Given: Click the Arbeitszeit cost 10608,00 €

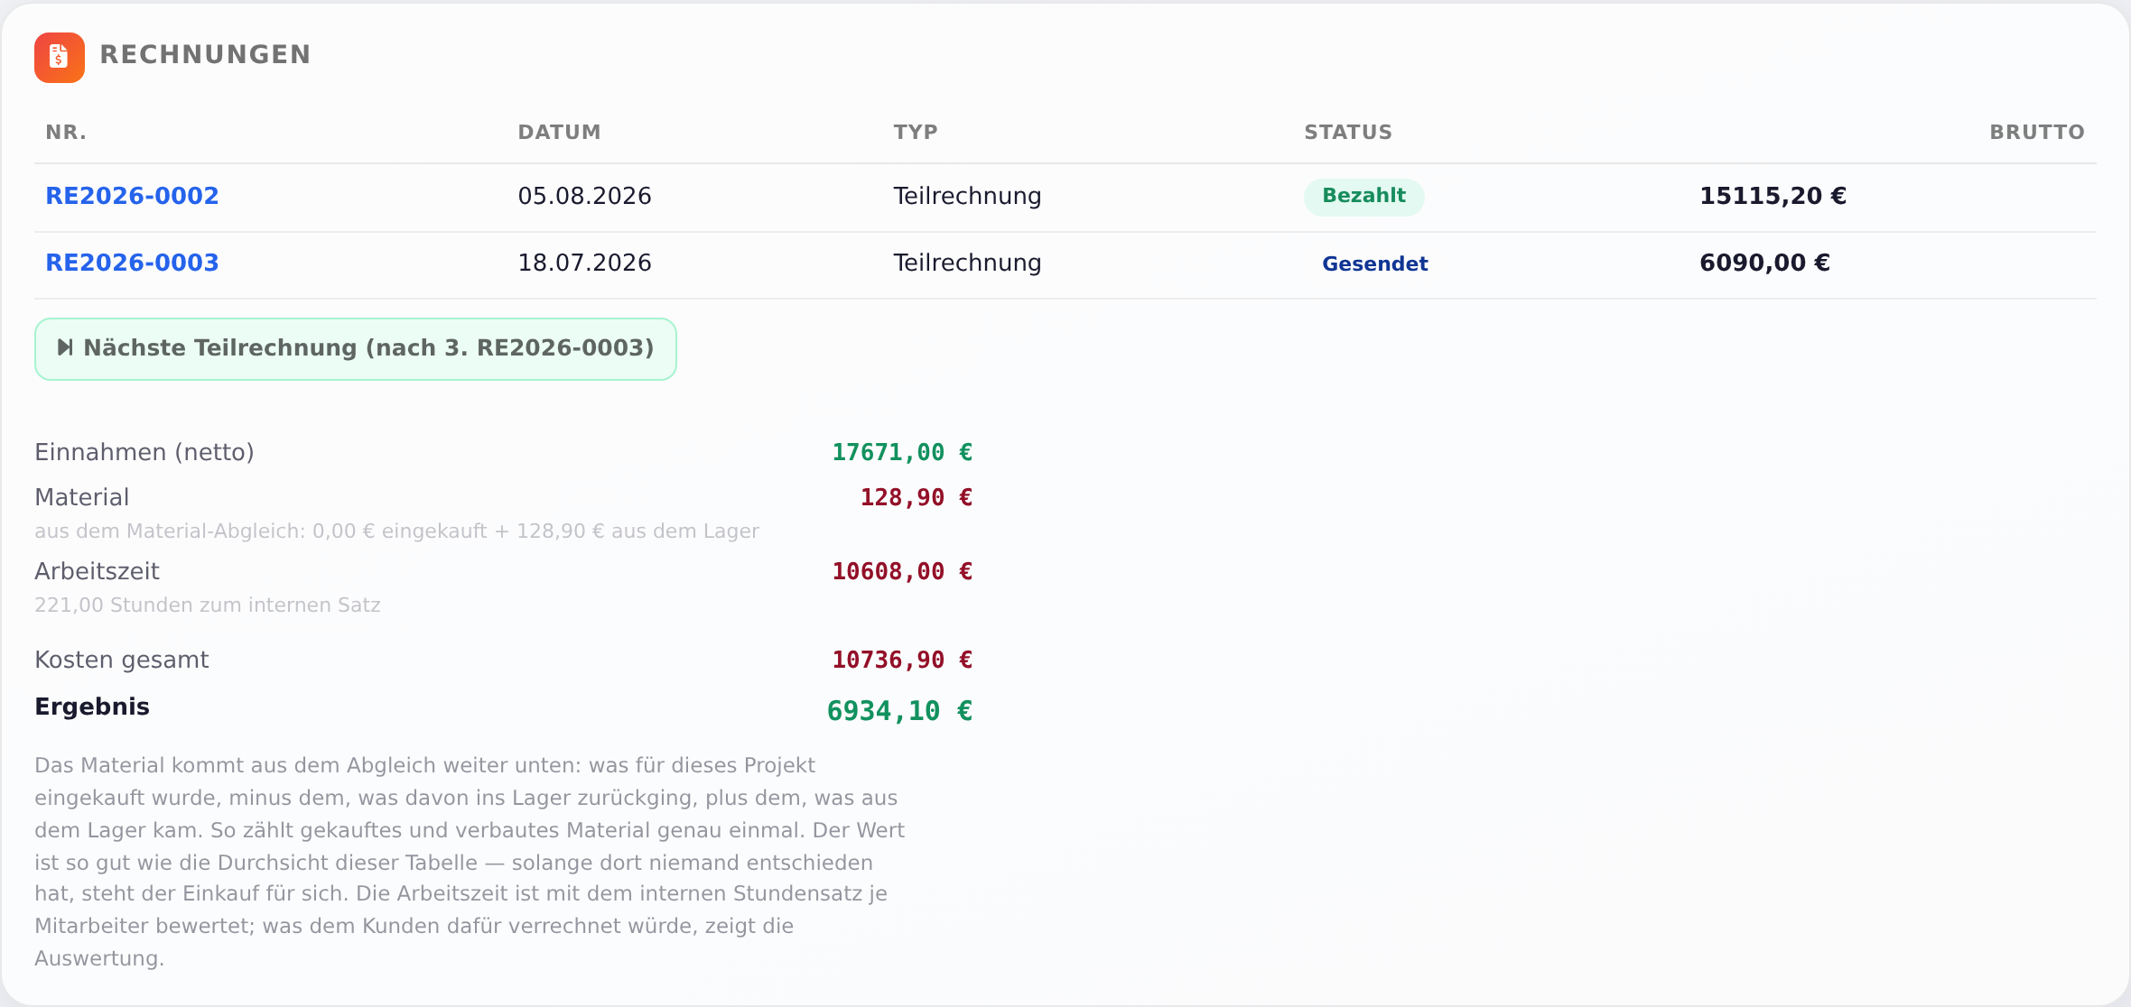Looking at the screenshot, I should 902,571.
